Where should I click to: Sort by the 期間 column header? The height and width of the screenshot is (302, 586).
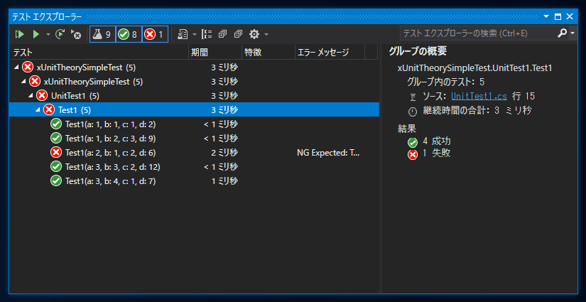coord(215,53)
